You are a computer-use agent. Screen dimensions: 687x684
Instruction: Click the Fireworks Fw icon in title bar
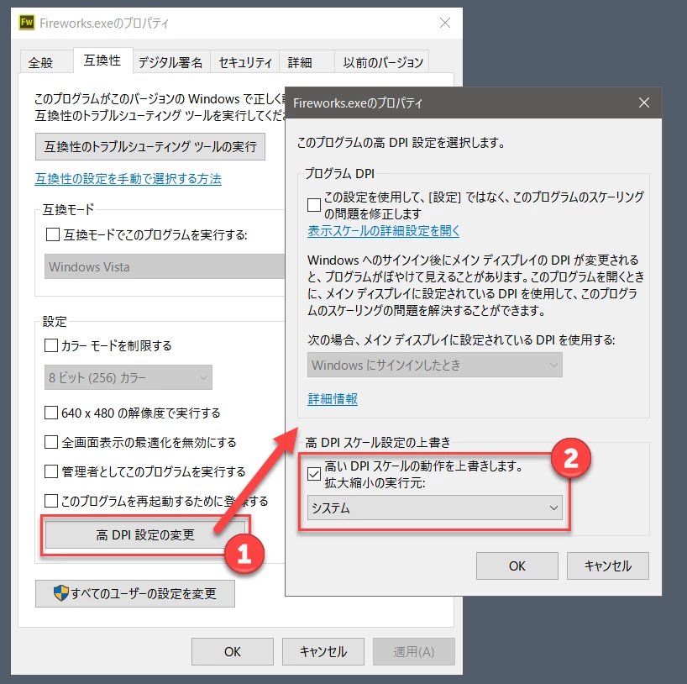26,23
